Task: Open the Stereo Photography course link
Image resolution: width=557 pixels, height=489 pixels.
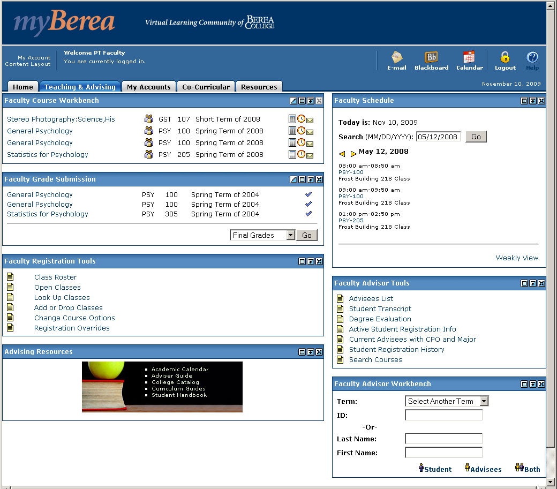Action: tap(61, 119)
